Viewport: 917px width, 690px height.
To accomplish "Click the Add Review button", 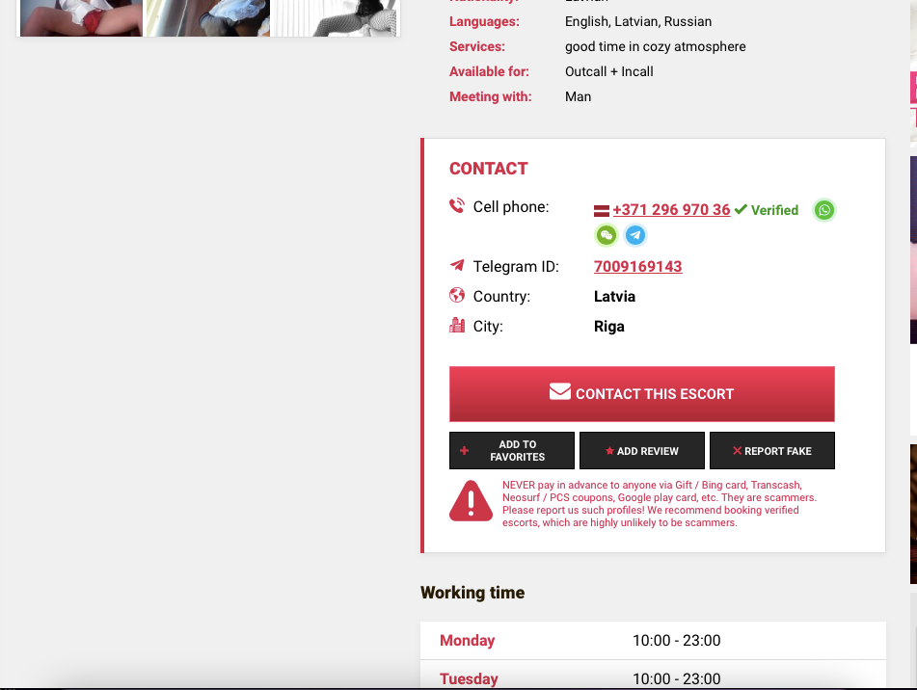I will [641, 450].
